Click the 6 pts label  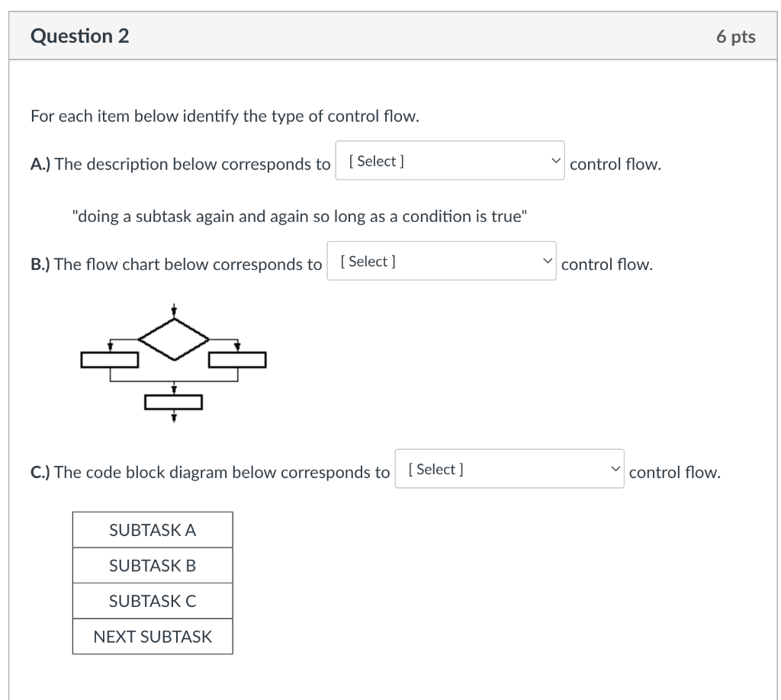pyautogui.click(x=736, y=37)
